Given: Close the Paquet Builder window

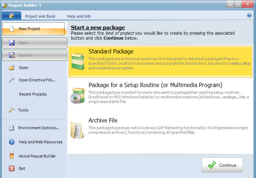Looking at the screenshot, I should (x=248, y=4).
